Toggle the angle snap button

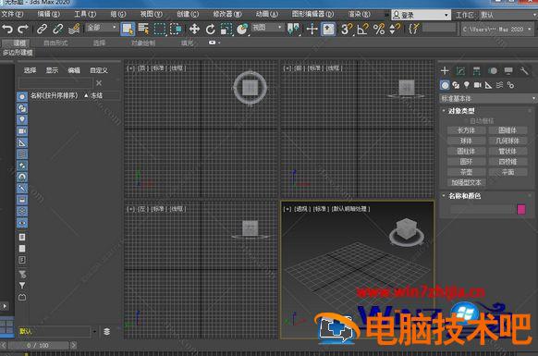pos(362,29)
